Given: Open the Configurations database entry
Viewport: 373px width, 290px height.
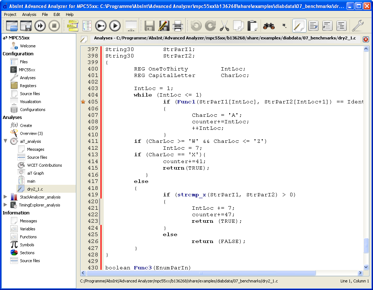Looking at the screenshot, I should click(28, 110).
